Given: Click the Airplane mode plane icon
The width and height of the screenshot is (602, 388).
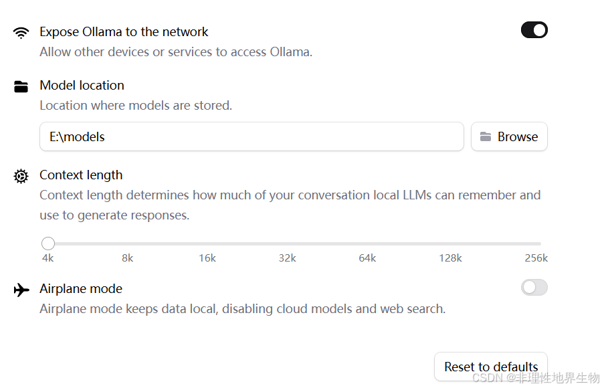Looking at the screenshot, I should point(21,290).
